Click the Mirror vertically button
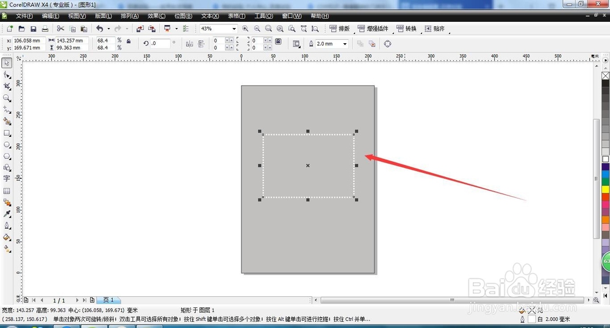This screenshot has width=610, height=328. pos(201,44)
